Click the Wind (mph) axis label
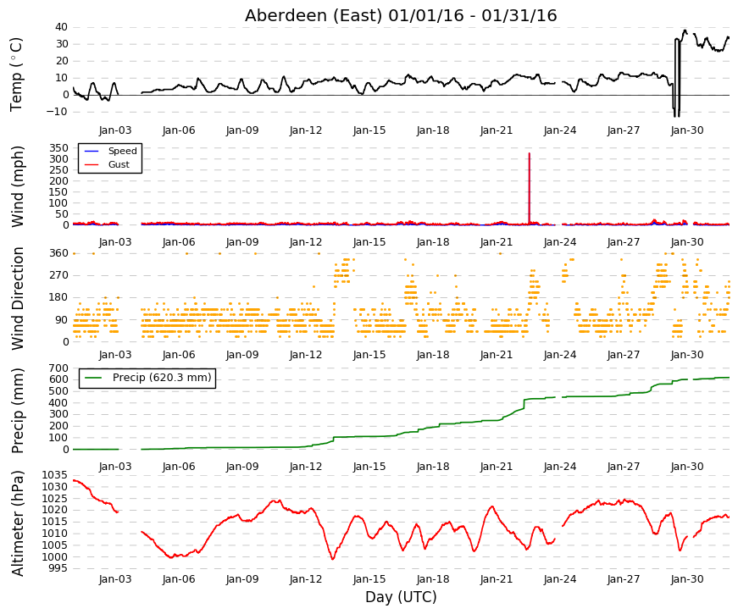Screen dimensions: 738x614 tap(16, 187)
